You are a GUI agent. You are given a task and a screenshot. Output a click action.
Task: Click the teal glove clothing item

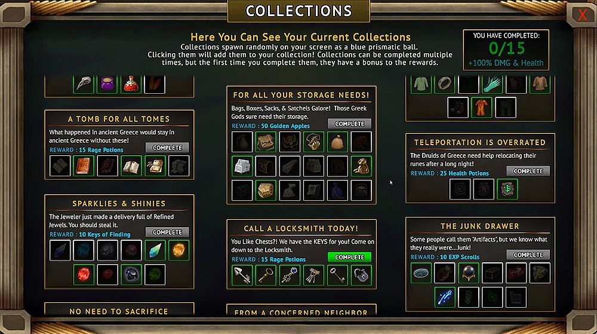coord(493,84)
